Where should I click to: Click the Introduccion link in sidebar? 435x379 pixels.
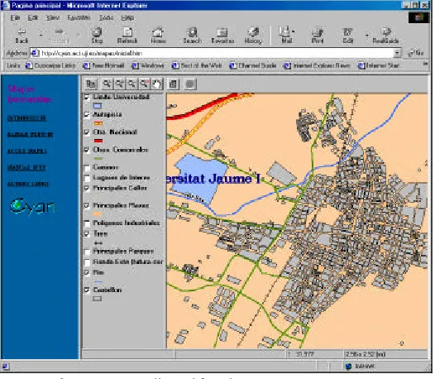point(26,118)
